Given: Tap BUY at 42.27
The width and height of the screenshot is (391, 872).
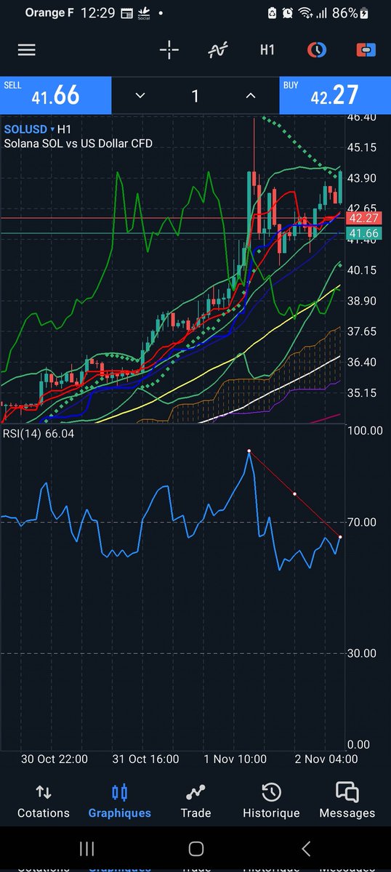Looking at the screenshot, I should pos(335,95).
